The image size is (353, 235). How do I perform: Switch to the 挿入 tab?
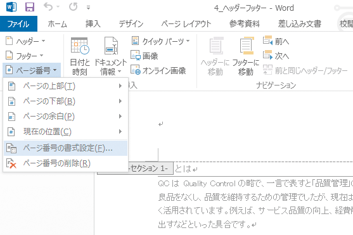(x=93, y=23)
